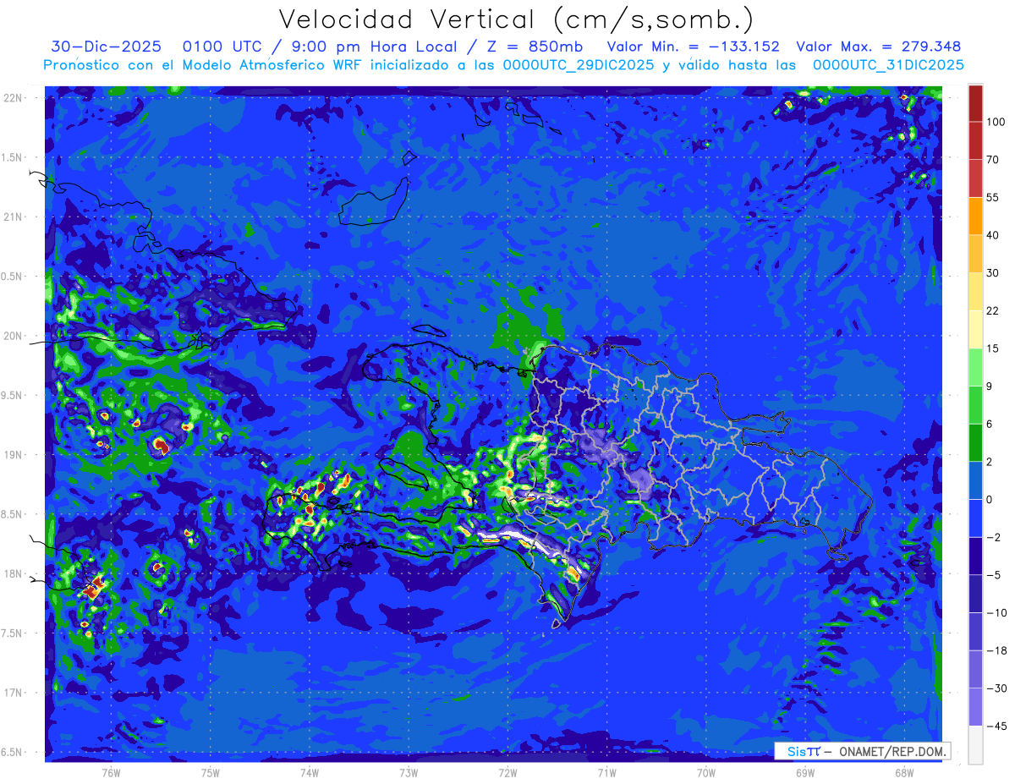Select the '22' colorbar value

(x=992, y=311)
